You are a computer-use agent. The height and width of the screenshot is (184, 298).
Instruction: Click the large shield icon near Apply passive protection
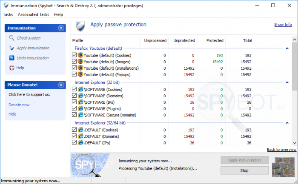pyautogui.click(x=80, y=26)
